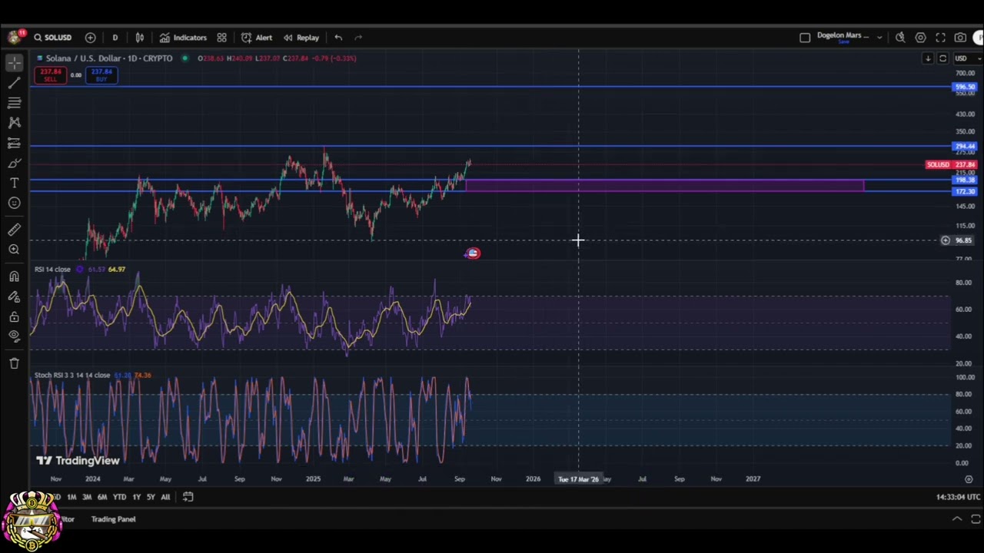Select the 1M date range

pos(71,497)
